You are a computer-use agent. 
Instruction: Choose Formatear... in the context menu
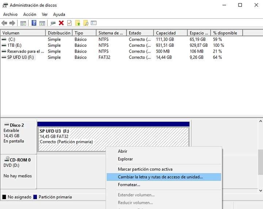(x=129, y=185)
